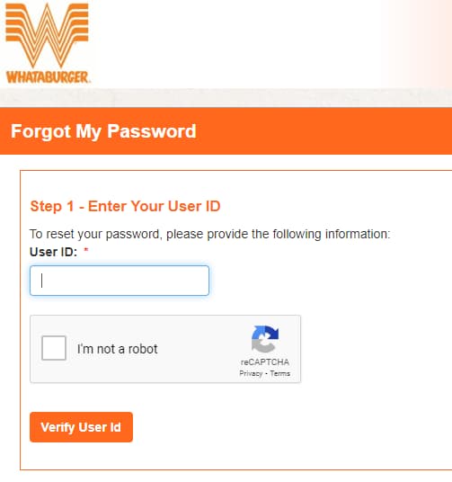Click the User ID field label
This screenshot has height=482, width=452.
tap(53, 252)
